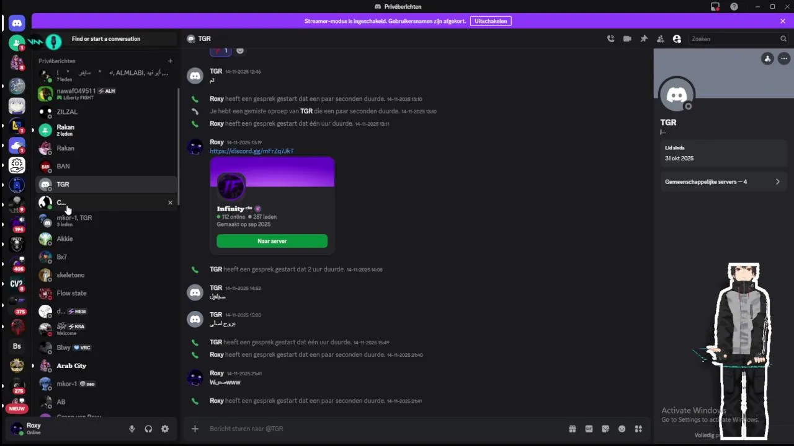The height and width of the screenshot is (446, 794).
Task: Open the sticker picker
Action: click(x=605, y=429)
